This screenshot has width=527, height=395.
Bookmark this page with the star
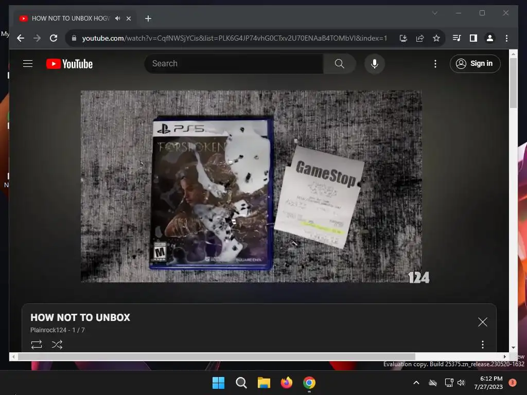click(x=436, y=38)
